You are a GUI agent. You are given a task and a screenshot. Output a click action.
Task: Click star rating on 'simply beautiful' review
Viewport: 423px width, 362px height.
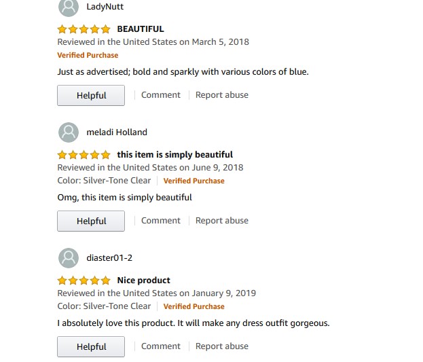pyautogui.click(x=84, y=155)
